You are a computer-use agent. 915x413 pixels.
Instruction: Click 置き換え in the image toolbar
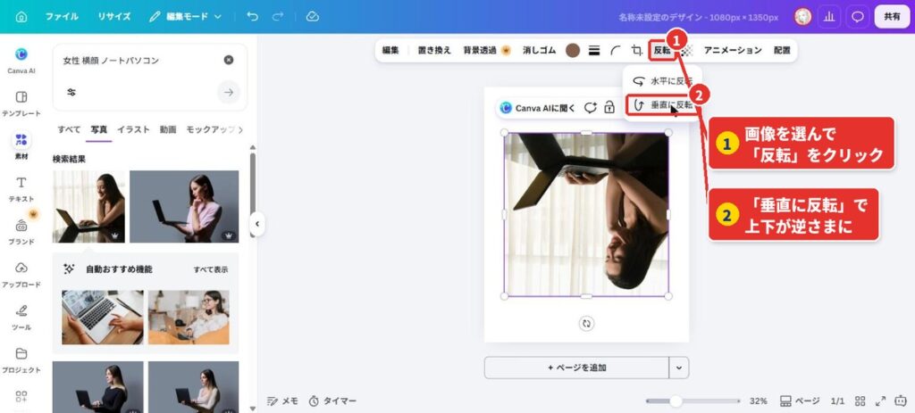click(x=434, y=51)
